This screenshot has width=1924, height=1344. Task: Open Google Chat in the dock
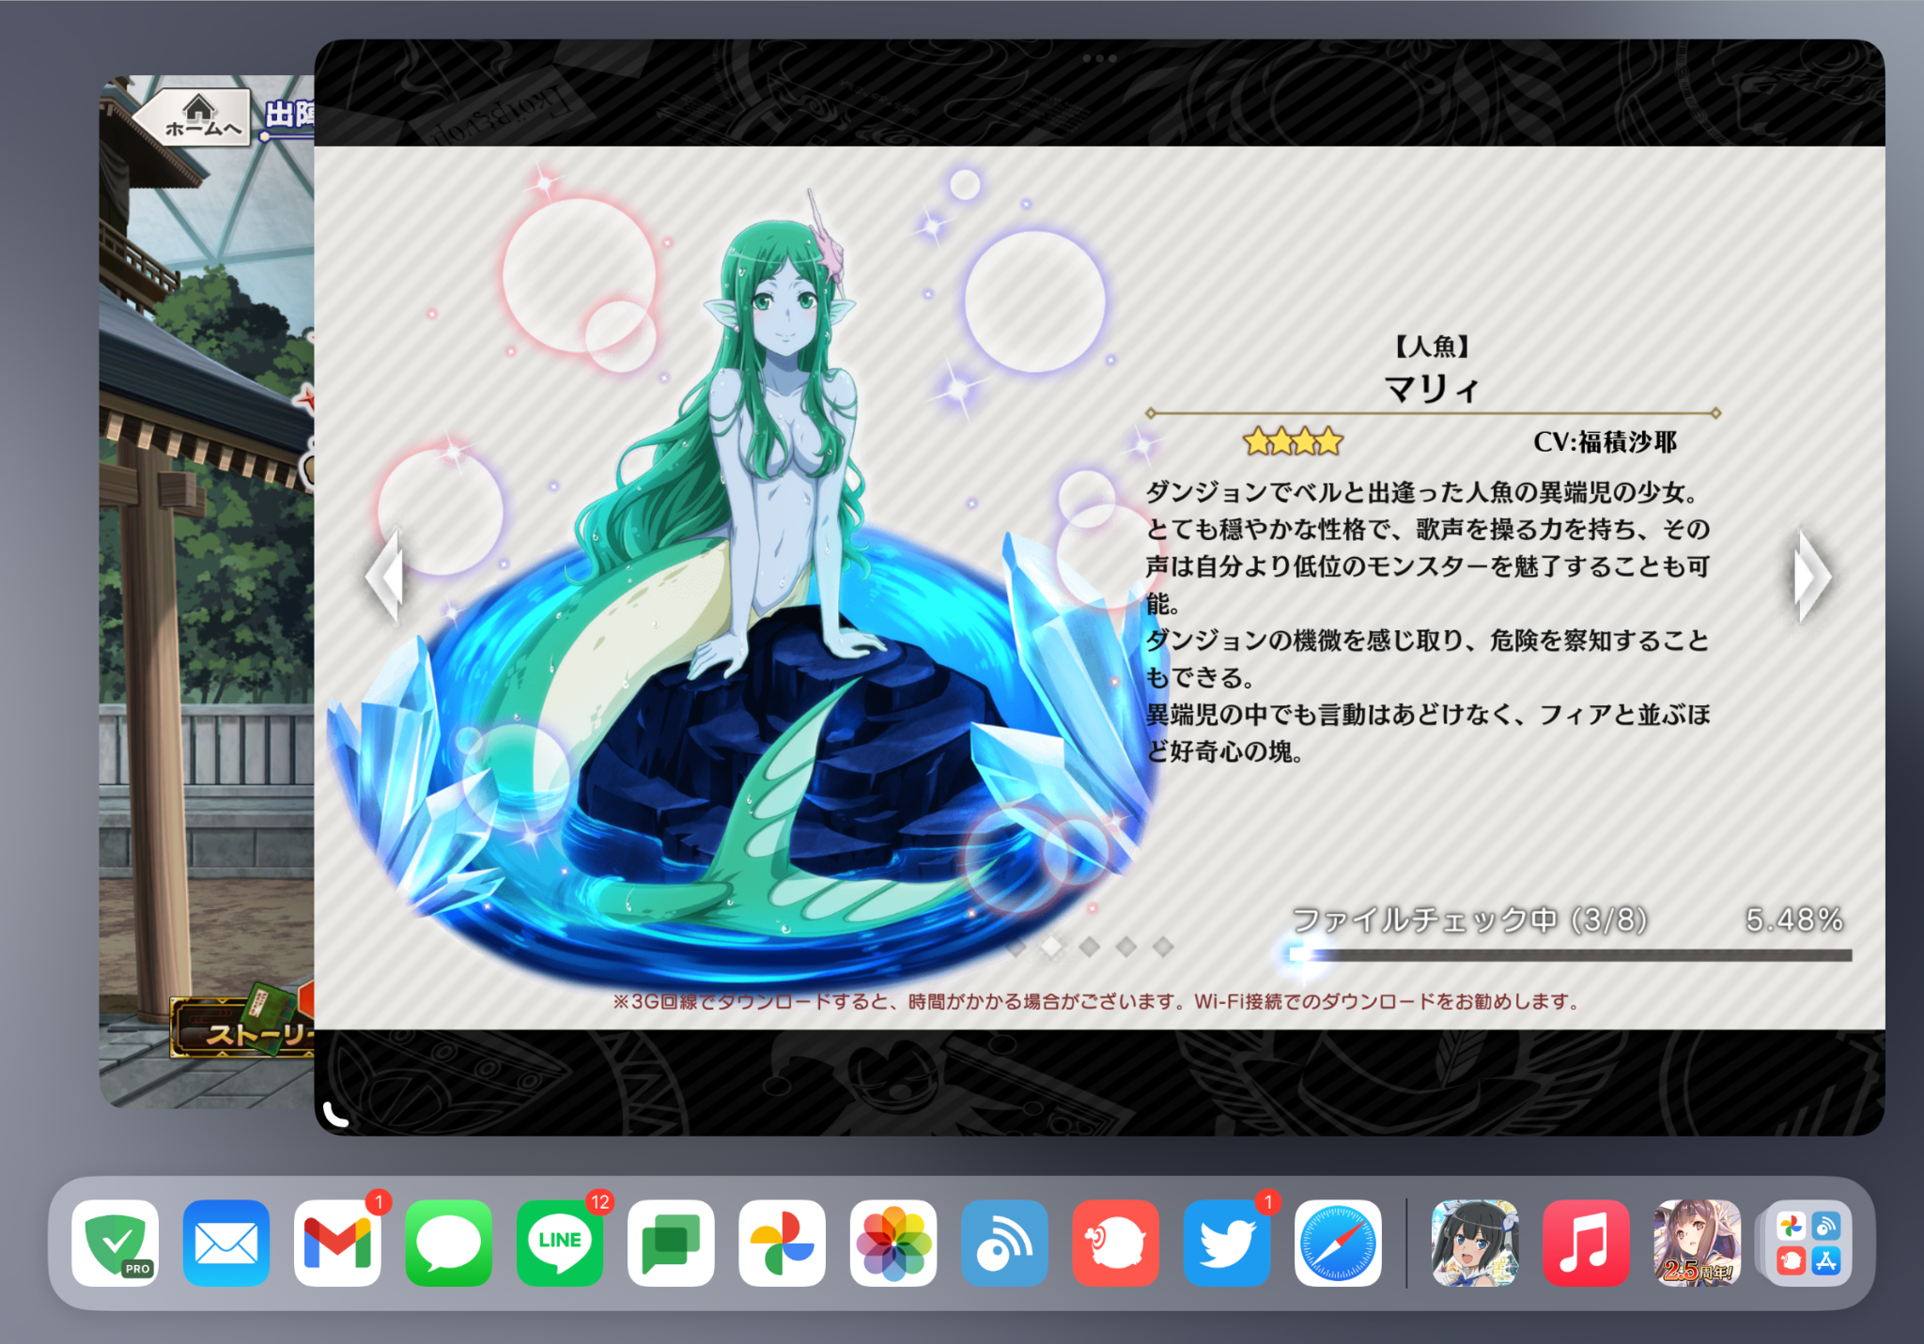click(671, 1243)
